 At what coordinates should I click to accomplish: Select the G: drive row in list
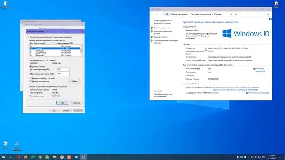click(x=54, y=55)
